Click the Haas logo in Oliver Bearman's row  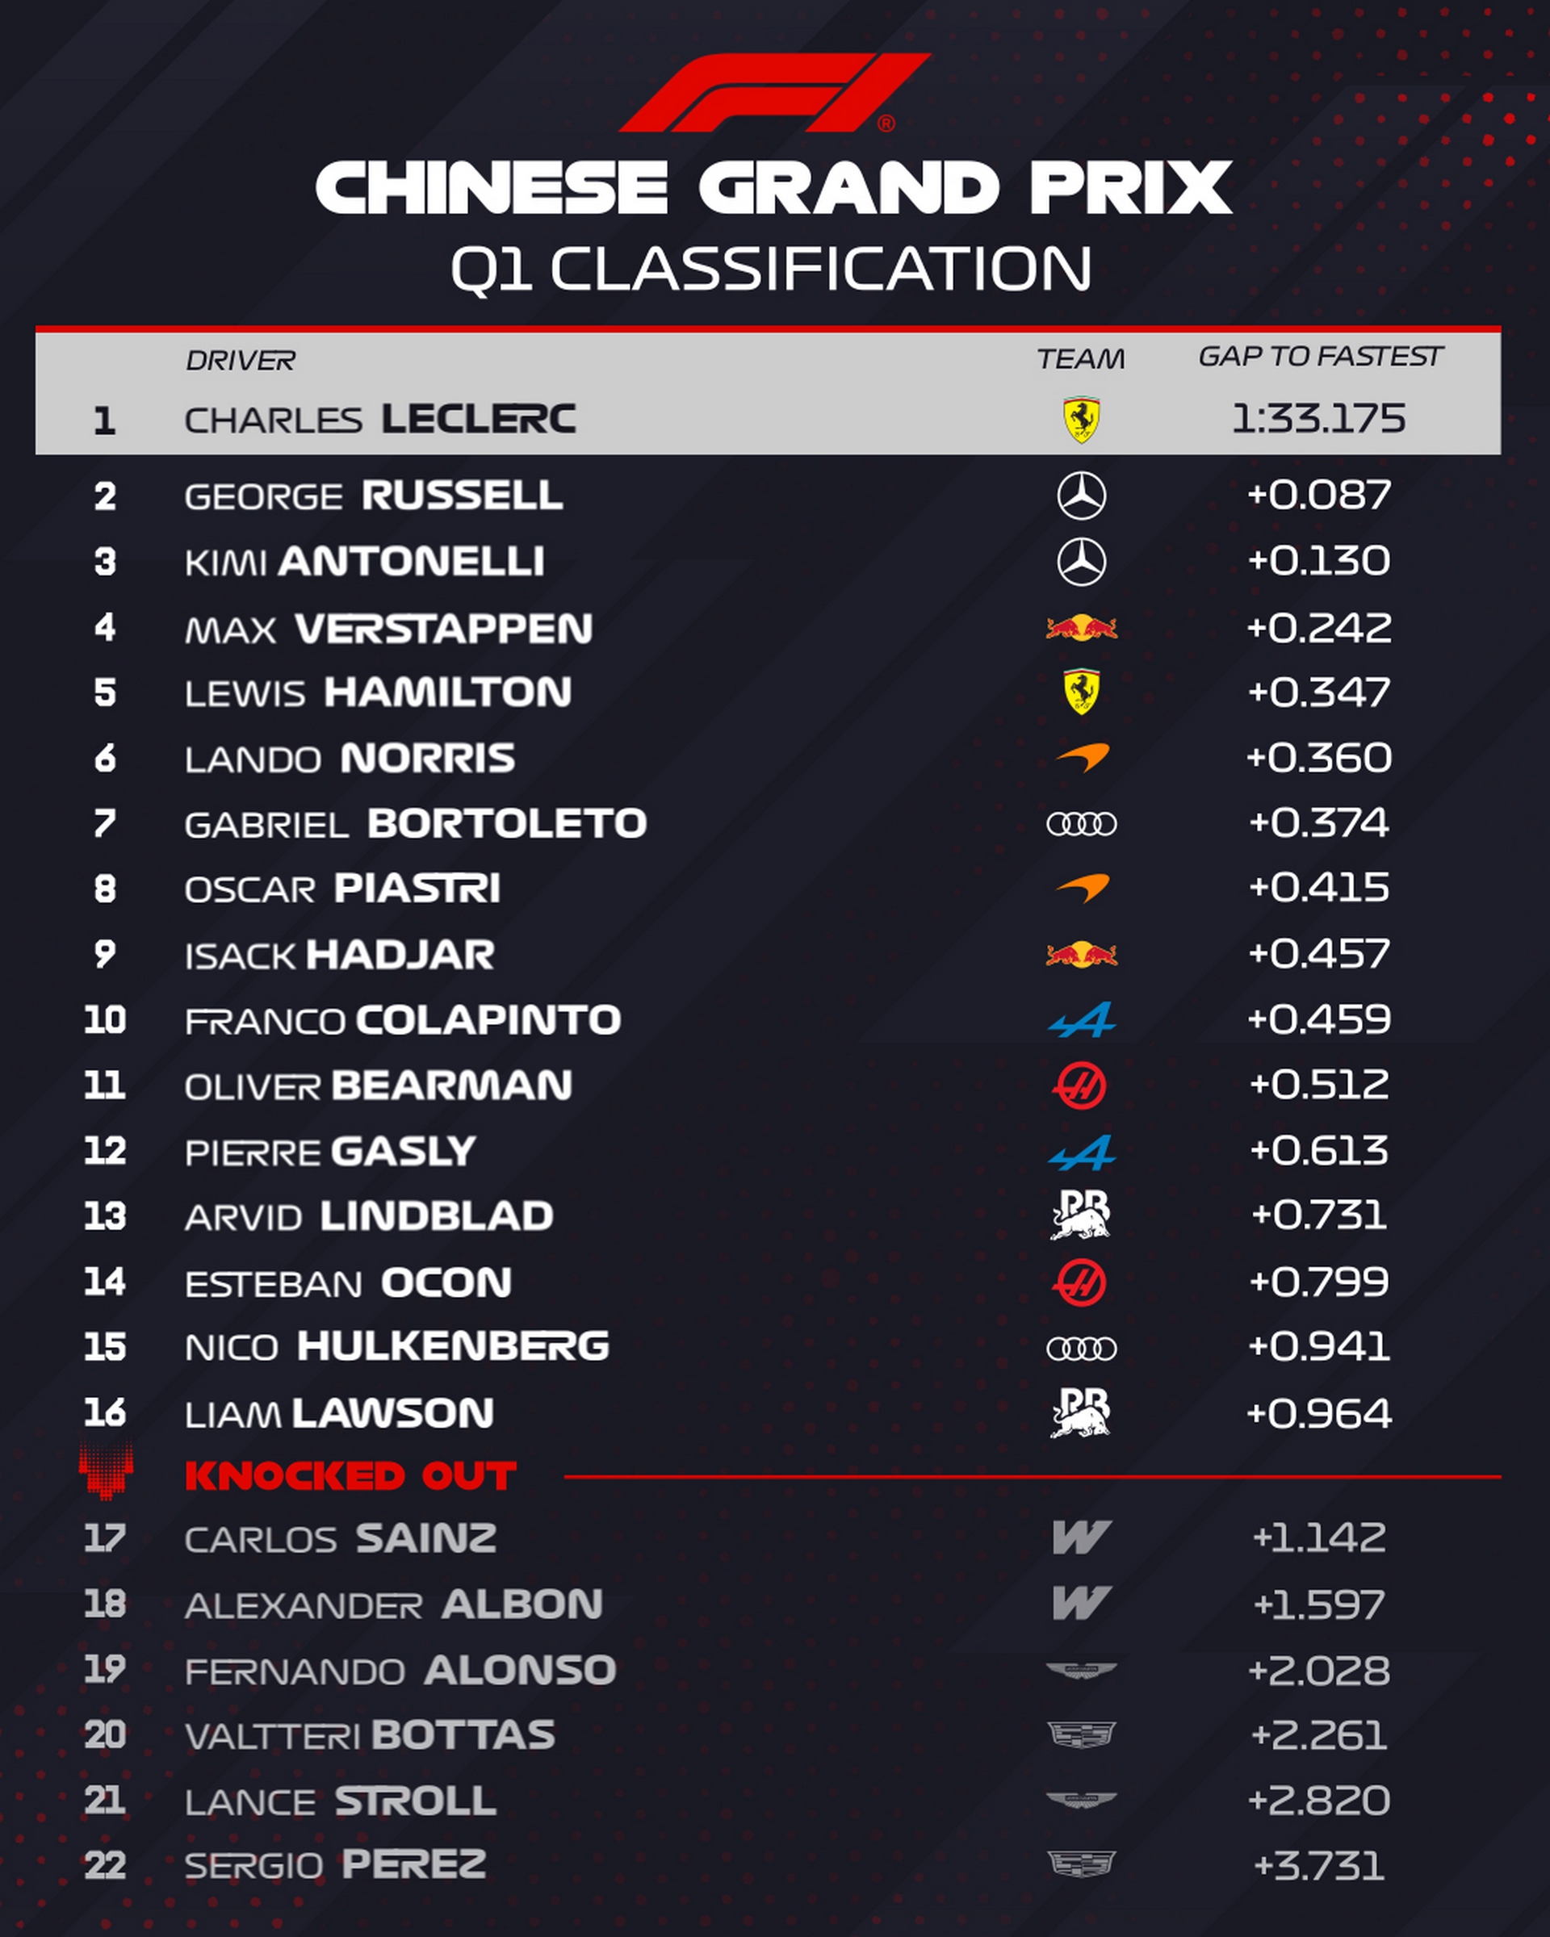[x=1079, y=1086]
